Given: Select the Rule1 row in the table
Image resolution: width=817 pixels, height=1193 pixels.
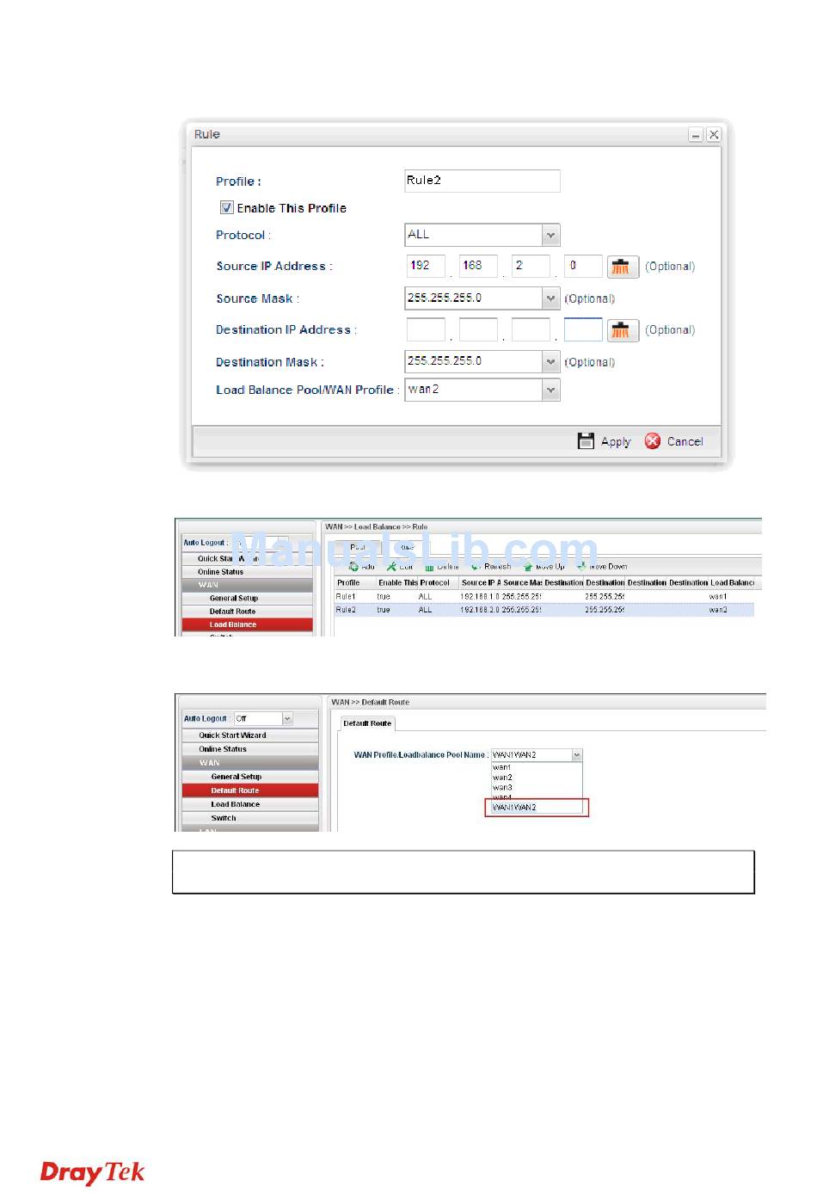Looking at the screenshot, I should [544, 596].
